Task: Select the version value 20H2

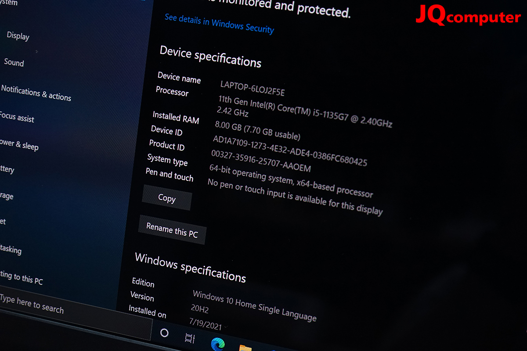Action: [200, 309]
